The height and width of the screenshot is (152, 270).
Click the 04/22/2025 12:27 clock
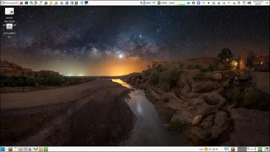click(x=258, y=3)
